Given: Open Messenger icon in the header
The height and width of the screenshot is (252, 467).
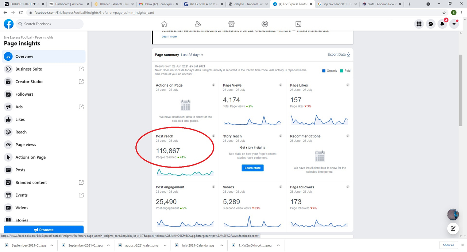Looking at the screenshot, I should pos(431,24).
